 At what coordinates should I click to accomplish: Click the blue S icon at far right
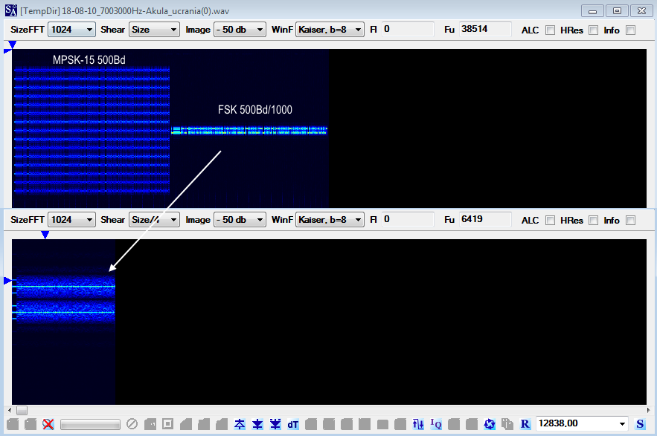[x=640, y=424]
